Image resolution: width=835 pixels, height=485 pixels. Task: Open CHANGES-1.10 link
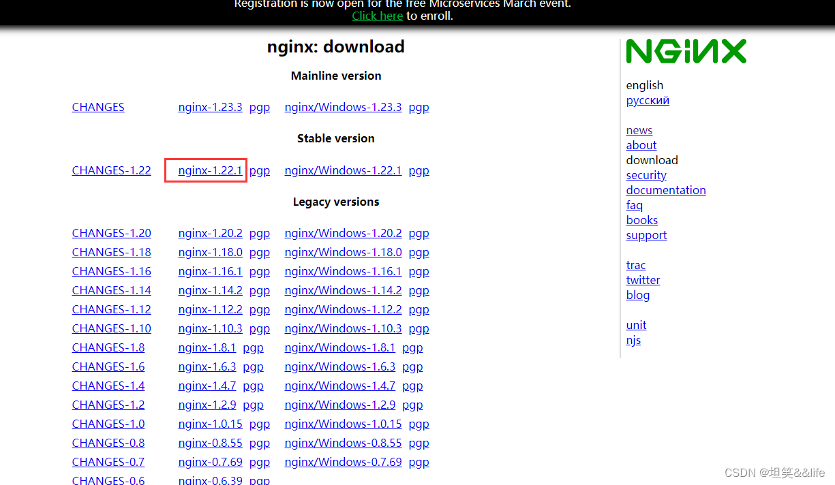pos(112,328)
